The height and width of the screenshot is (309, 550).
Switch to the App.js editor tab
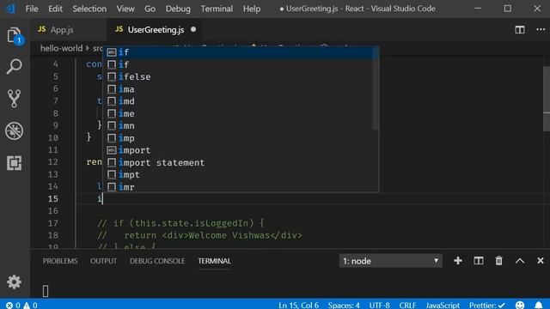pos(69,30)
